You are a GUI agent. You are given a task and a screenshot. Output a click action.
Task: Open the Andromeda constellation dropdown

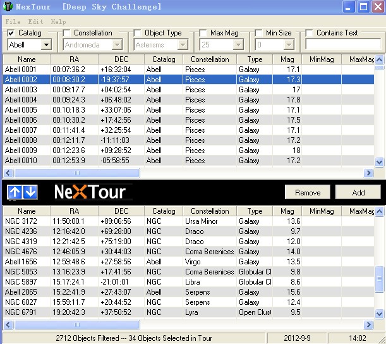click(x=117, y=45)
